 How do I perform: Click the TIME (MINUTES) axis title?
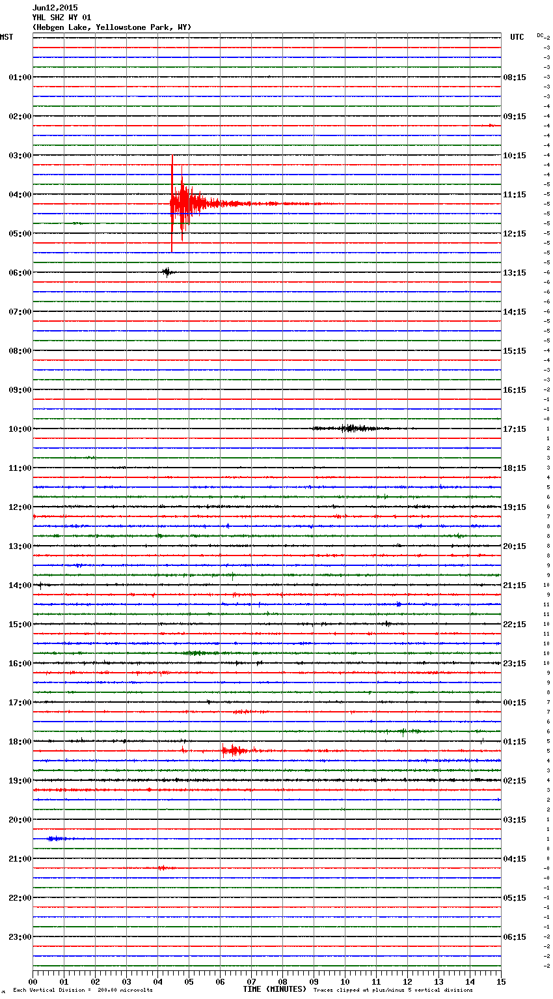pos(275,989)
